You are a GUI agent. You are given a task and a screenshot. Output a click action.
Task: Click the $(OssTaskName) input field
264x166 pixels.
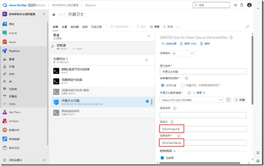(x=203, y=143)
